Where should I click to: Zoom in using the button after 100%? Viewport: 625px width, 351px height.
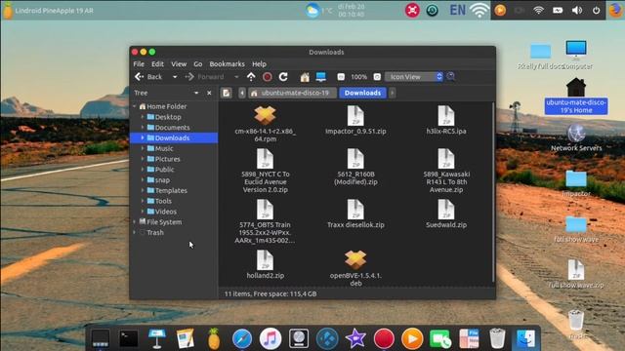tap(377, 77)
